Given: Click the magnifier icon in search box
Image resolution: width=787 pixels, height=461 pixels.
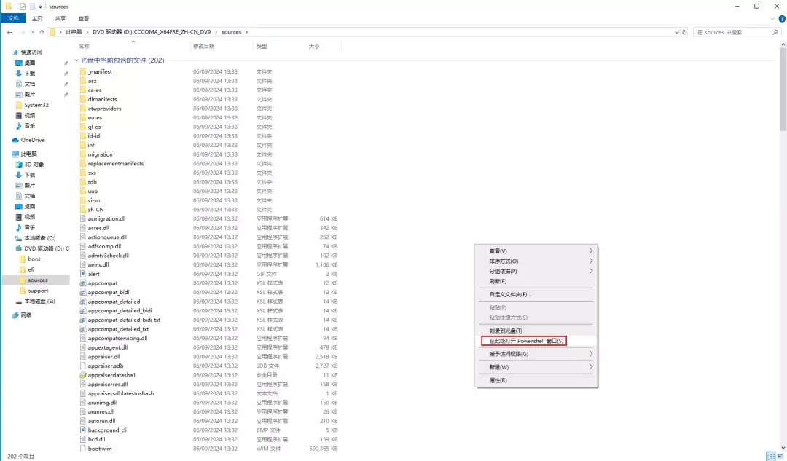Looking at the screenshot, I should pos(775,32).
